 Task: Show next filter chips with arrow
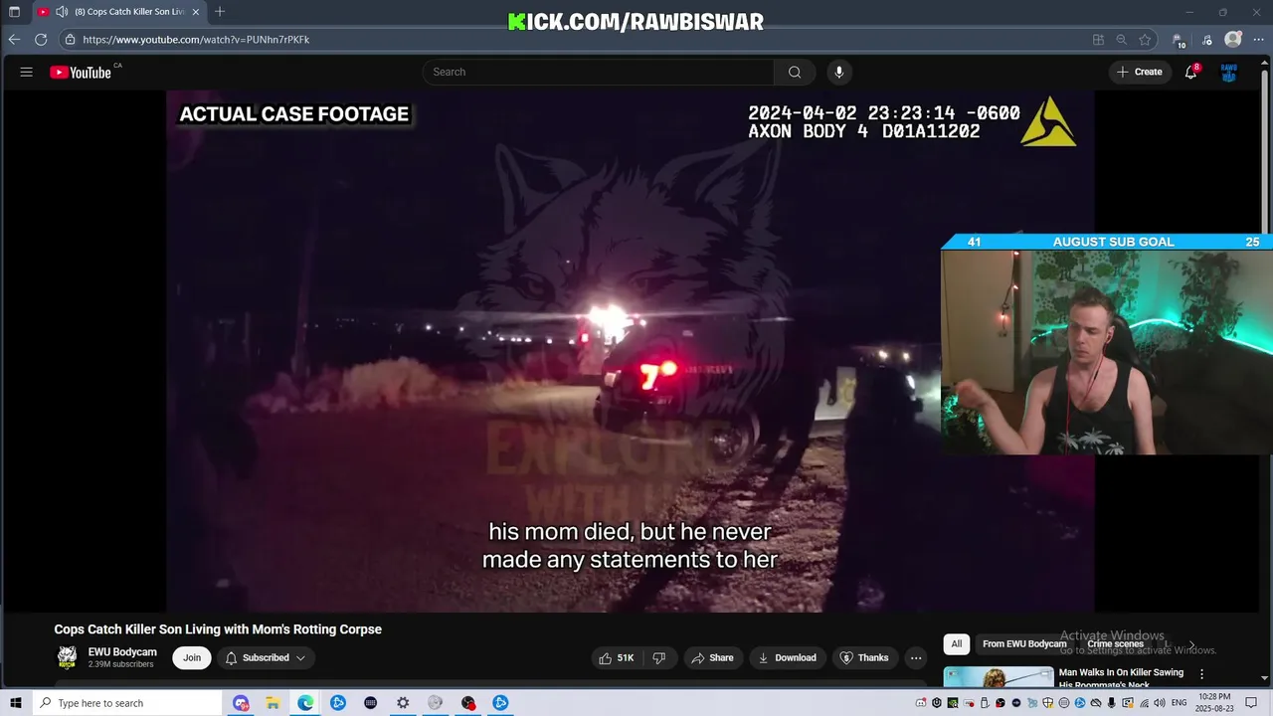(1191, 644)
